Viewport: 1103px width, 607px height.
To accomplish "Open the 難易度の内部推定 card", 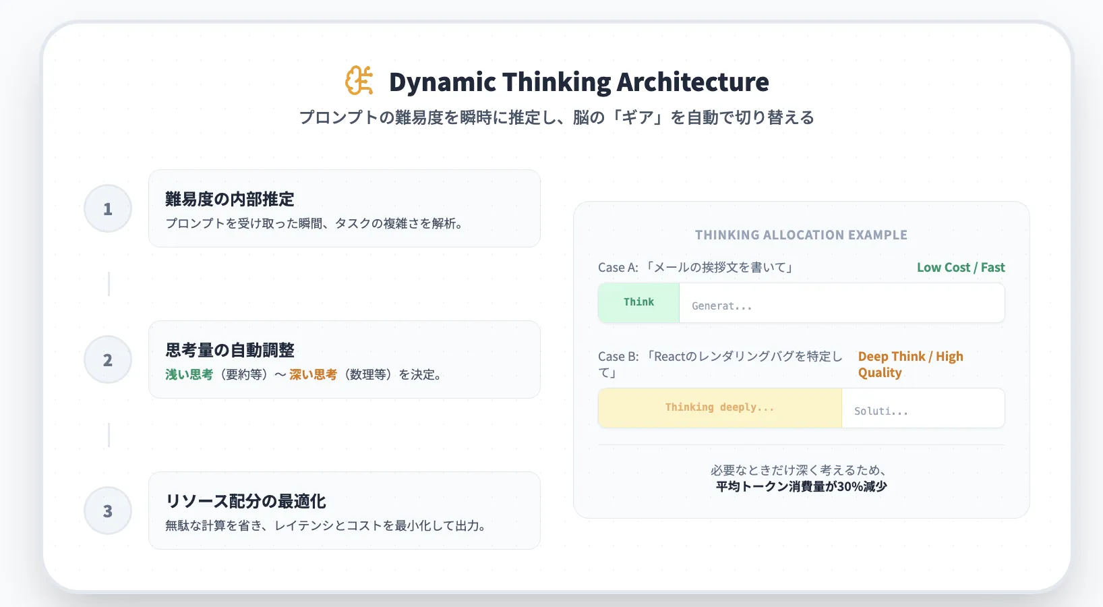I will tap(345, 208).
